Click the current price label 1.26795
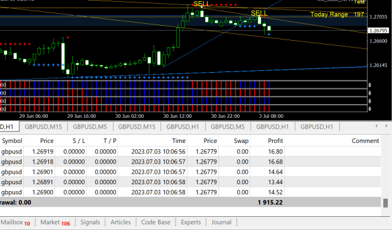This screenshot has height=230, width=392. [378, 31]
